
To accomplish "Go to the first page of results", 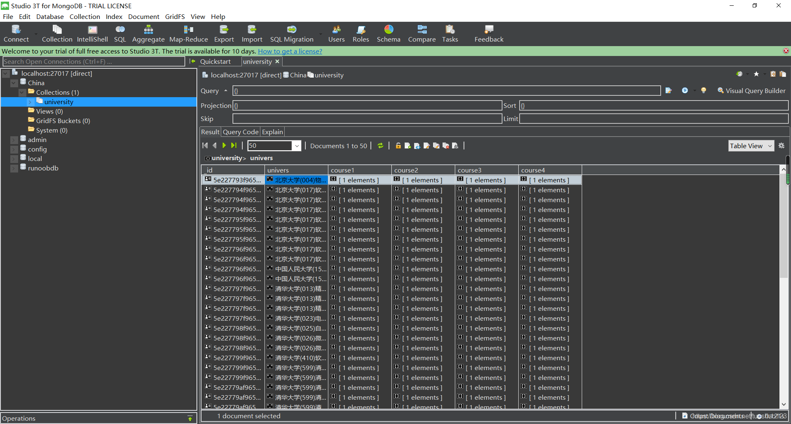I will click(x=205, y=145).
